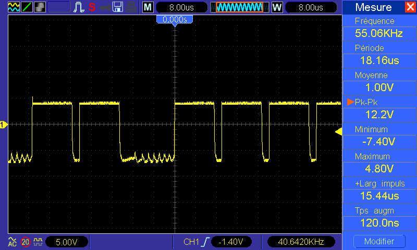Image resolution: width=417 pixels, height=250 pixels.
Task: Click the pulse trigger waveform icon
Action: pyautogui.click(x=79, y=7)
